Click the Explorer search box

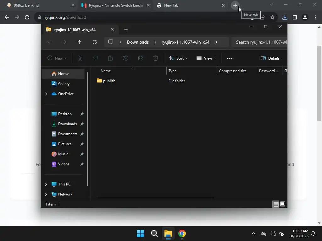260,42
